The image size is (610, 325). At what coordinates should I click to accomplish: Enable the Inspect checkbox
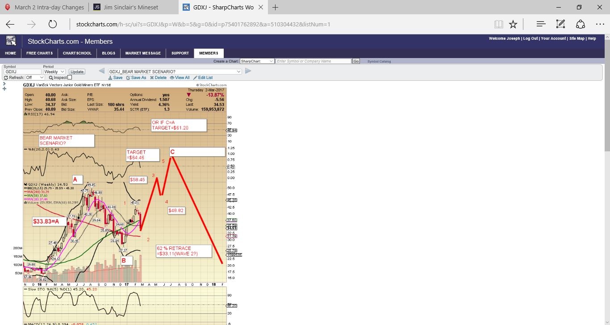point(70,77)
